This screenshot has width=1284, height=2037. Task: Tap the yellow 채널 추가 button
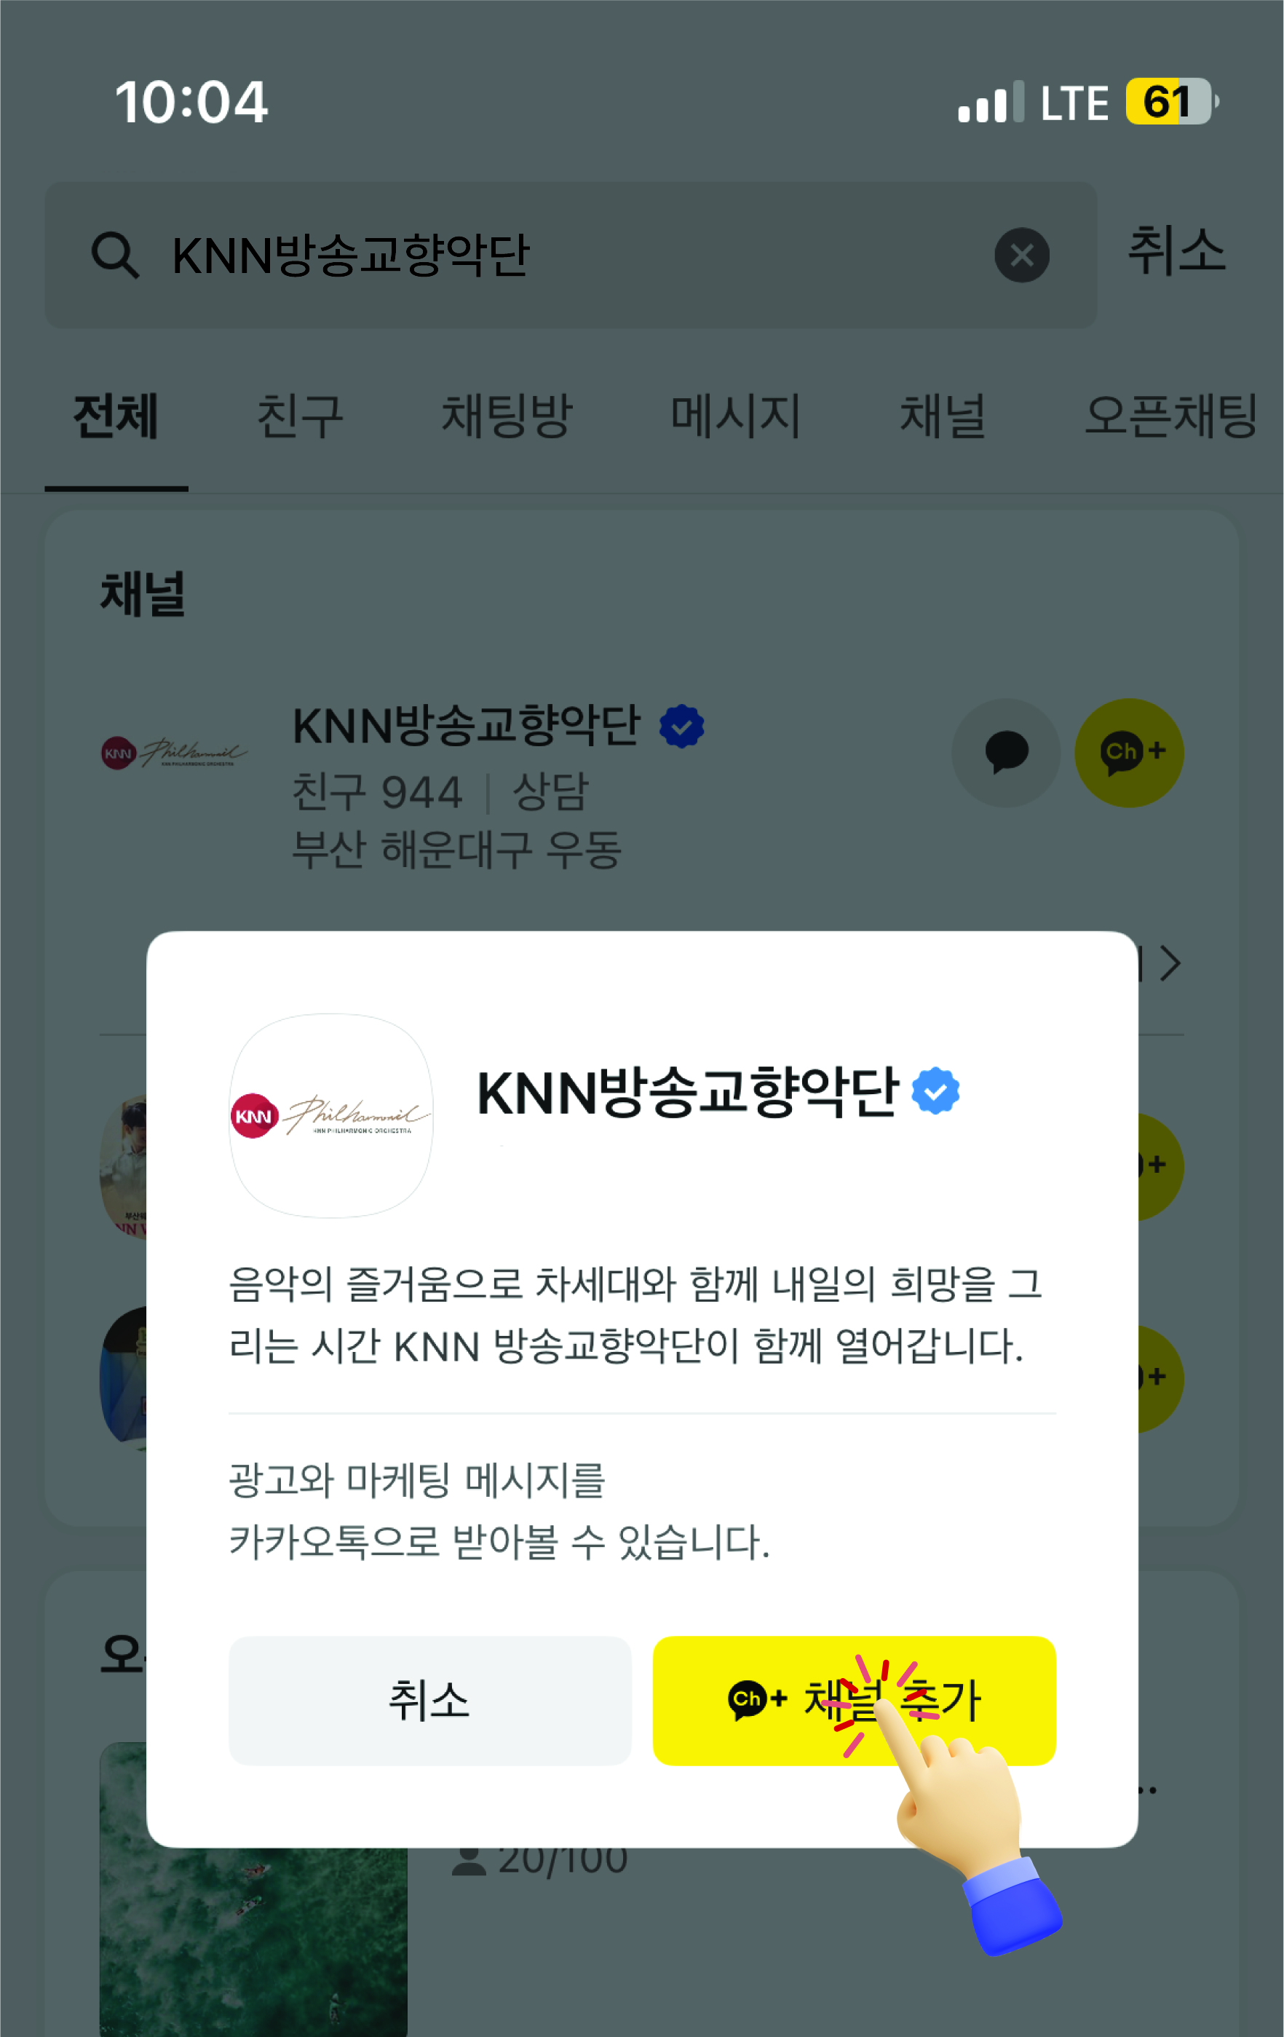coord(854,1701)
